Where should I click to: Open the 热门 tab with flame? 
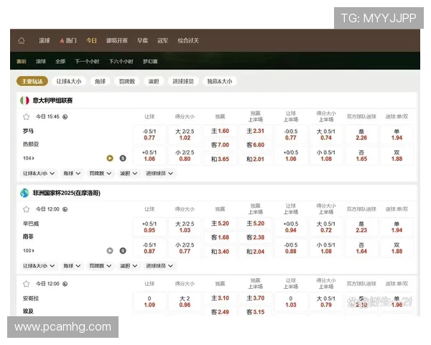68,41
